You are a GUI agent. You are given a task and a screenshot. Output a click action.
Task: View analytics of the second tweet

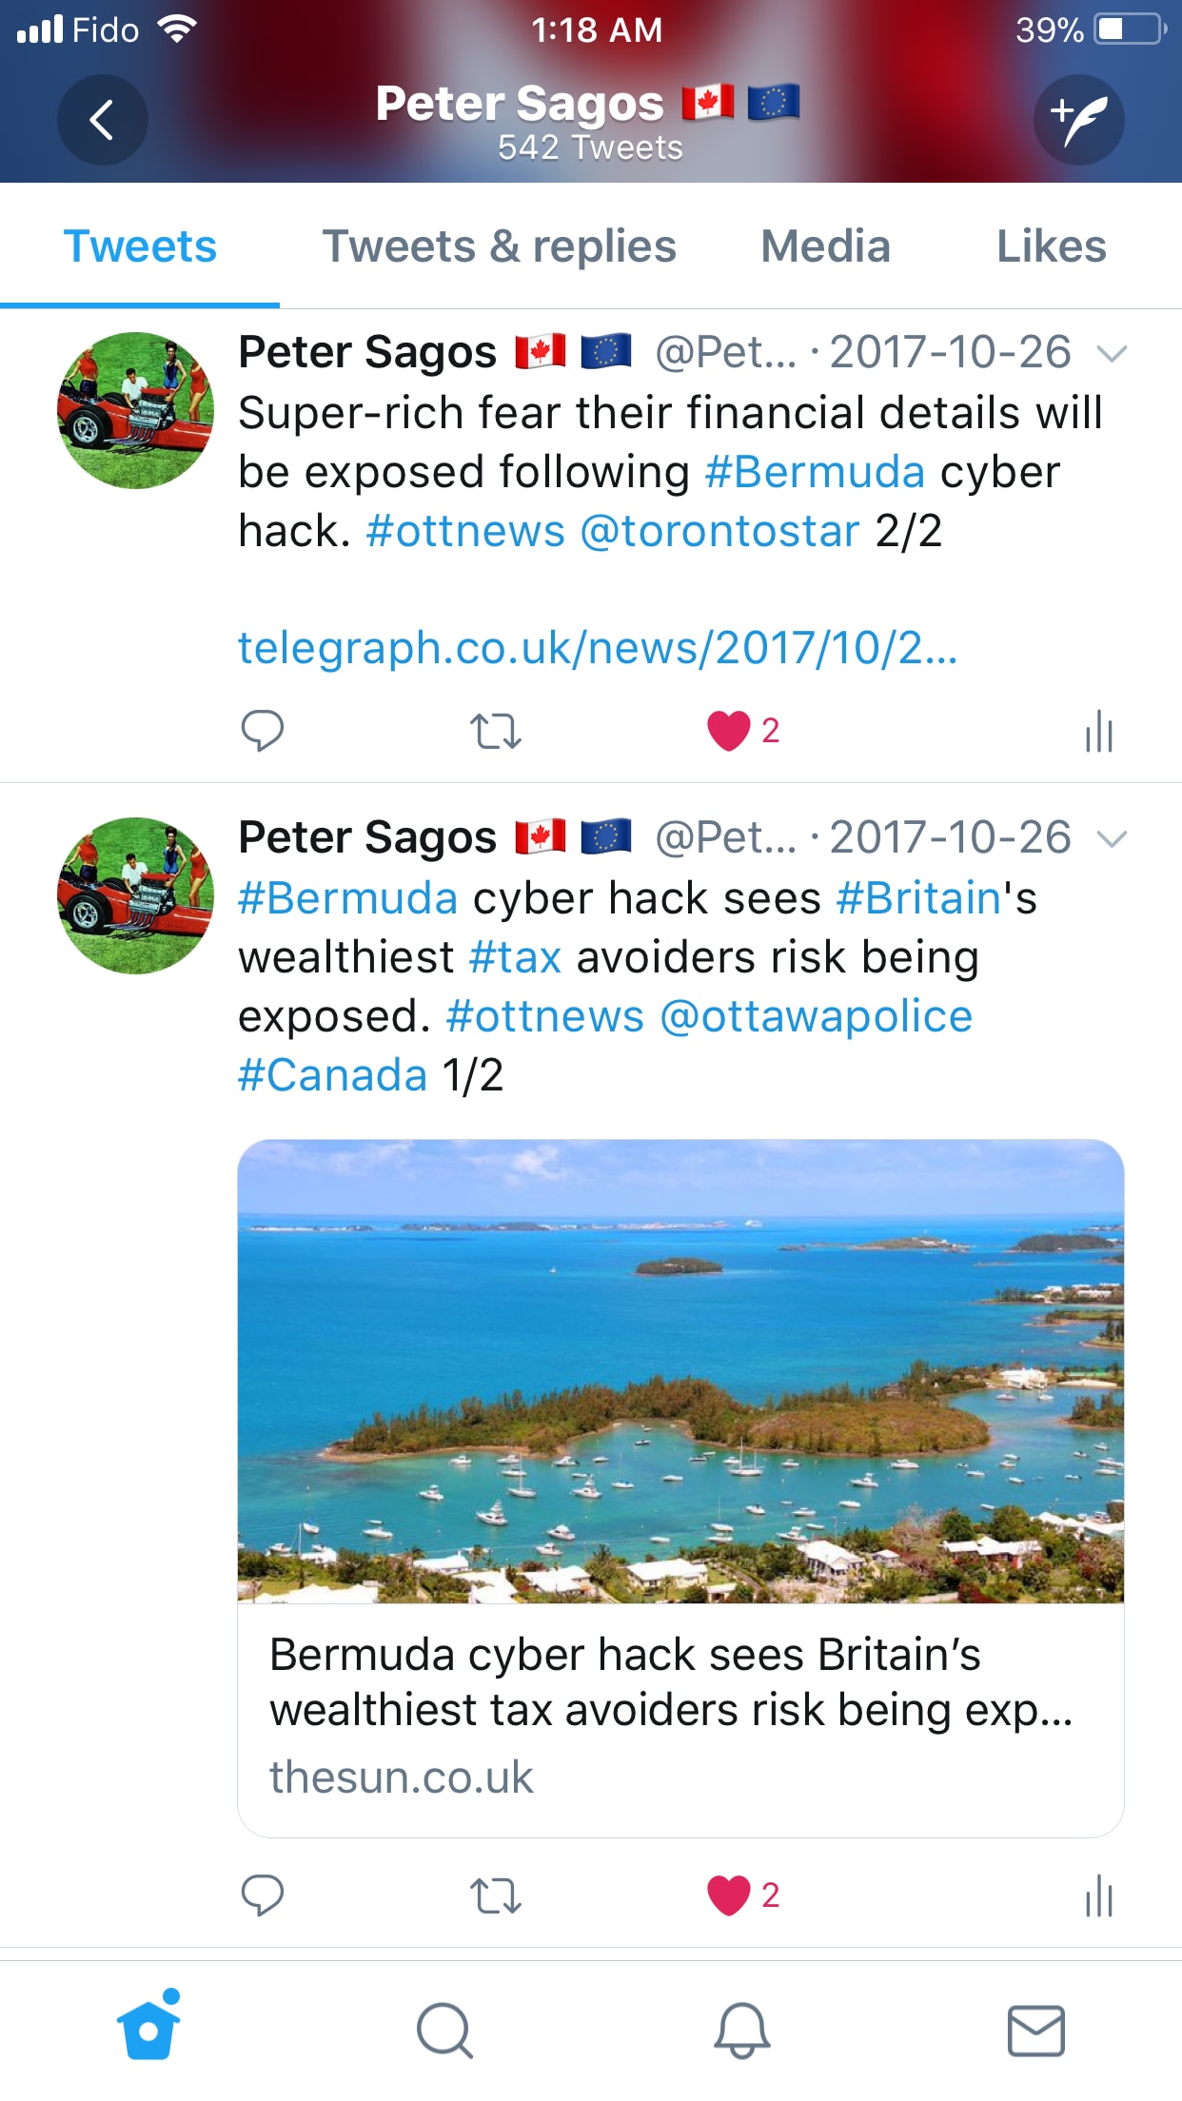[1099, 1895]
